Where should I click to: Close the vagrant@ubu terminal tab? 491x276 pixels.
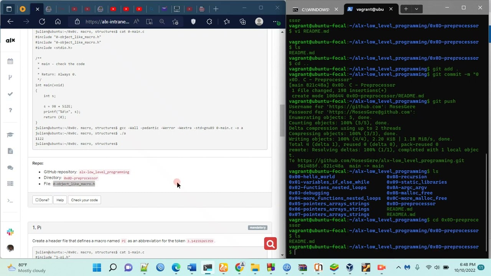coord(391,9)
